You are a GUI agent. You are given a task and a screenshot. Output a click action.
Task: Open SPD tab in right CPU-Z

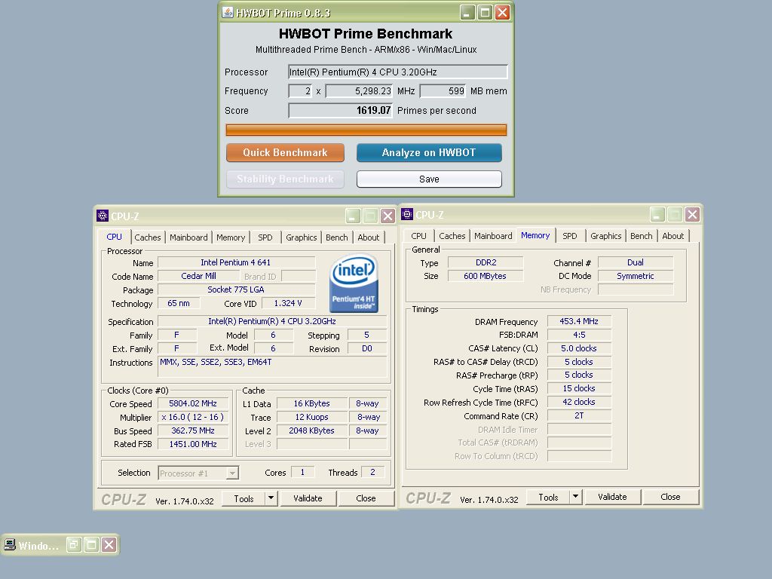[x=570, y=236]
